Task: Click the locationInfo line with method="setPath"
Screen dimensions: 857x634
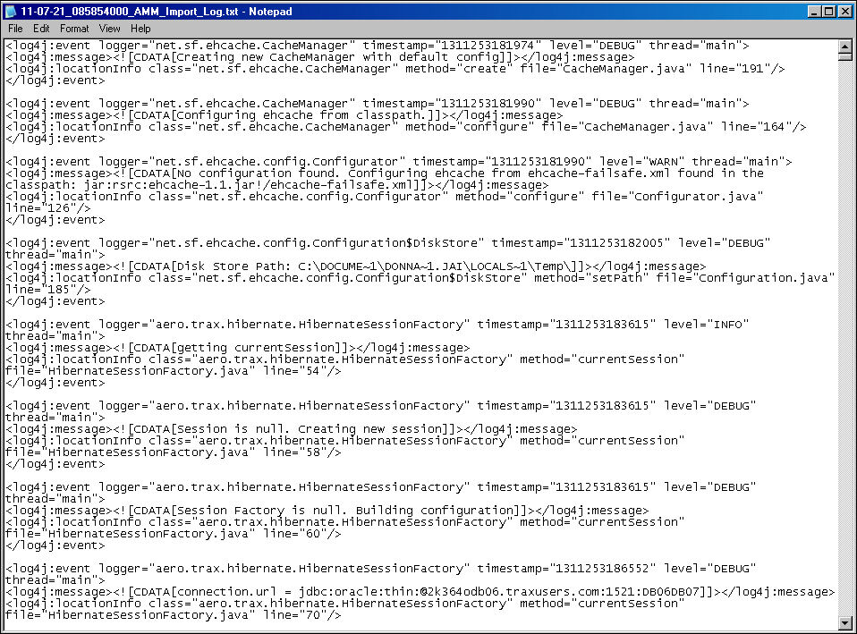Action: coord(420,277)
